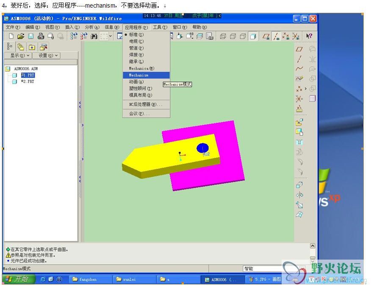Choose 动画 (A) from the applications menu
The height and width of the screenshot is (288, 371).
(x=146, y=82)
